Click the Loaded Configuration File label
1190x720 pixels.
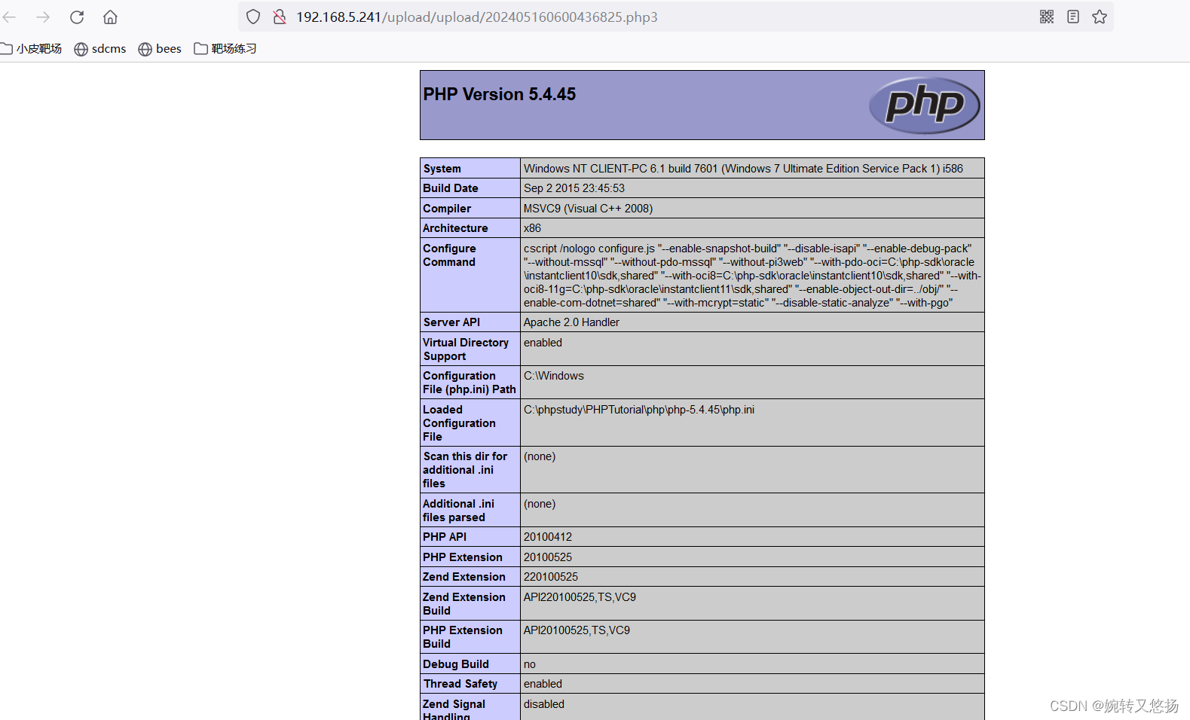pyautogui.click(x=459, y=423)
